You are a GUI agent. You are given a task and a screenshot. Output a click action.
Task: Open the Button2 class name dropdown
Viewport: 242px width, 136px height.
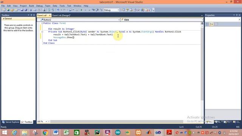coord(119,20)
